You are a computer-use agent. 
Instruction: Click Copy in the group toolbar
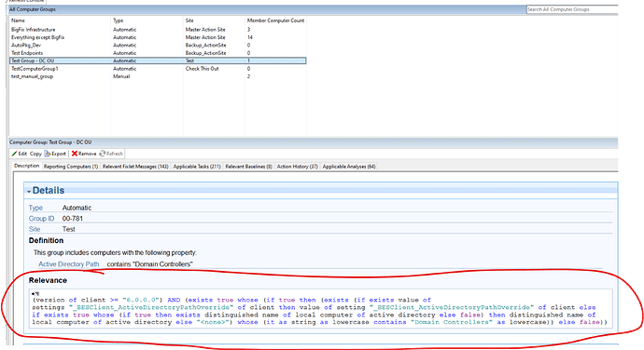click(x=35, y=154)
